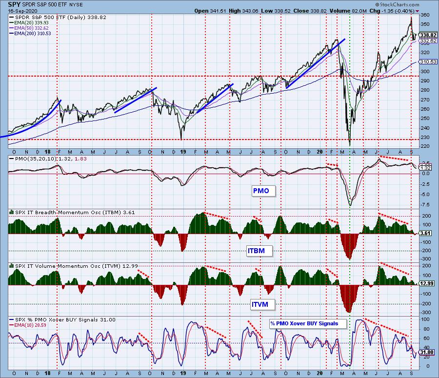
Task: Click the 12.99 value tag on the ITVM axis
Action: (427, 283)
